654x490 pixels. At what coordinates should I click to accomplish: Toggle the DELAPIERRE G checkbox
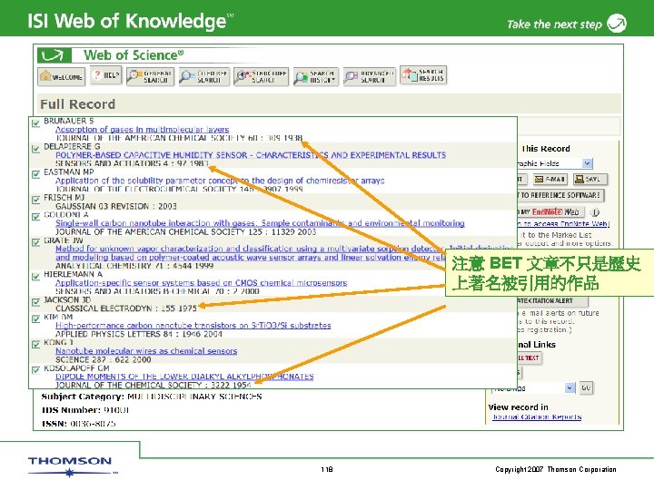coord(36,149)
